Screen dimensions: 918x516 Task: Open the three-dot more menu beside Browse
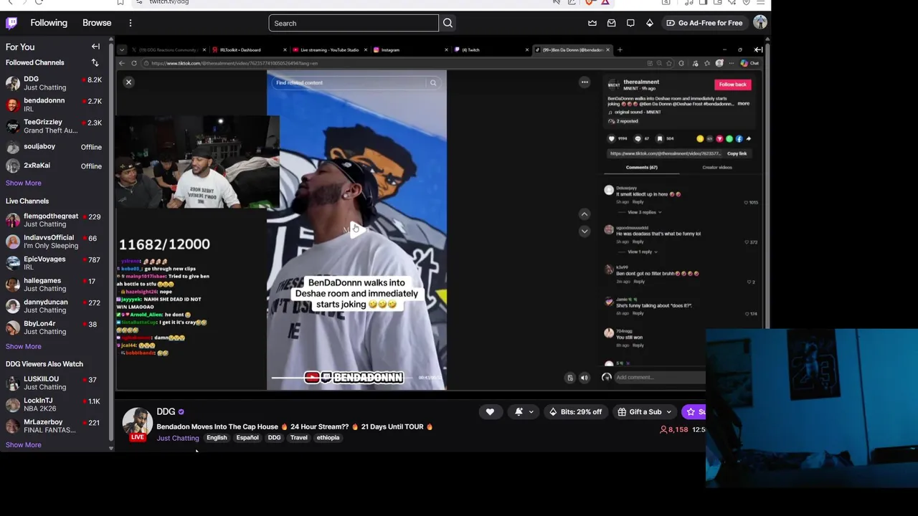pos(131,23)
